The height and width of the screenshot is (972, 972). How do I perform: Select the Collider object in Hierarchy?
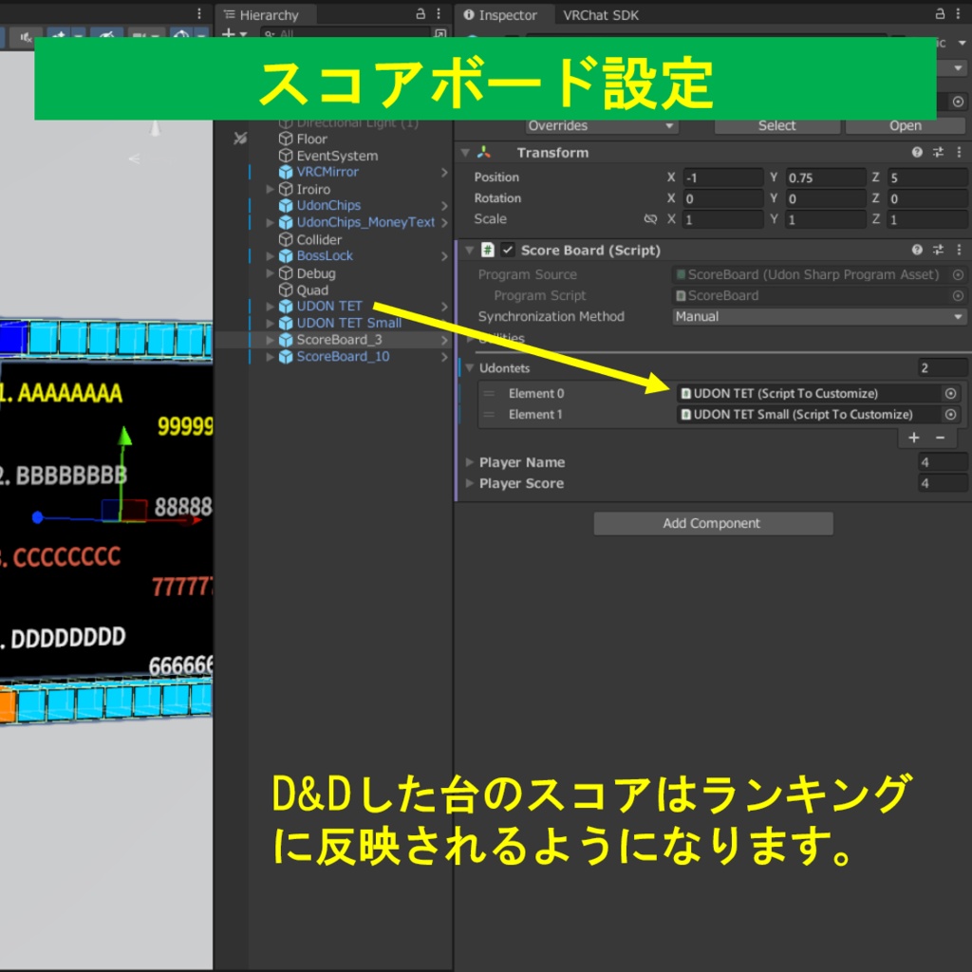(x=319, y=239)
